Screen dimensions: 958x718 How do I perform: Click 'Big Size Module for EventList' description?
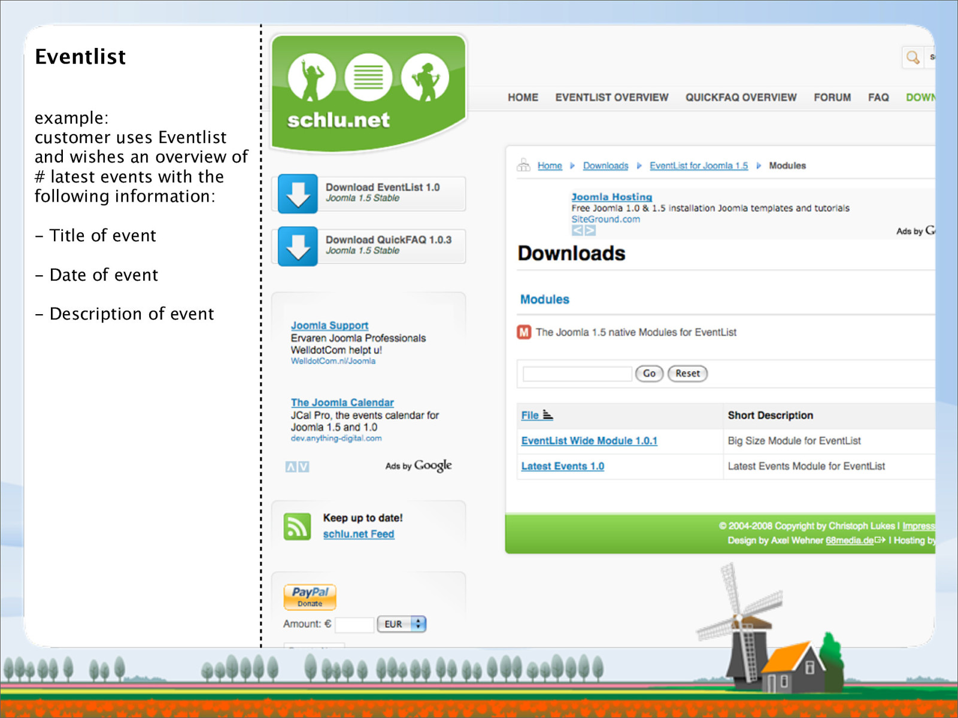795,441
